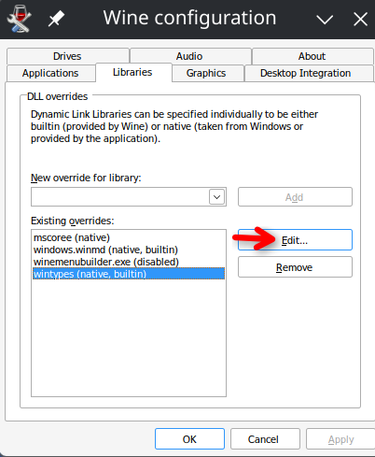Confirm with the OK button
This screenshot has height=457, width=375.
click(x=189, y=439)
